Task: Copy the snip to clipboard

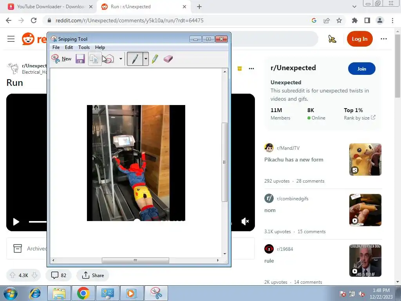Action: click(94, 59)
